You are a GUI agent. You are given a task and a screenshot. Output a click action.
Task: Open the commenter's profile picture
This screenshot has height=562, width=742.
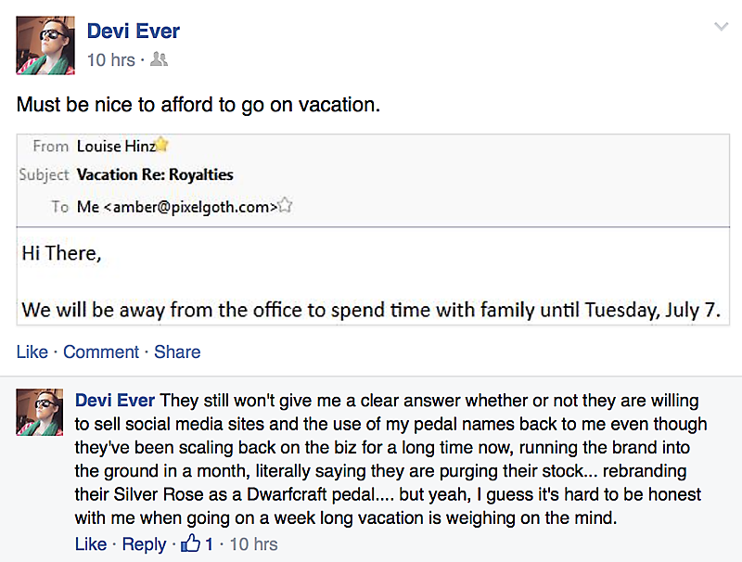40,413
